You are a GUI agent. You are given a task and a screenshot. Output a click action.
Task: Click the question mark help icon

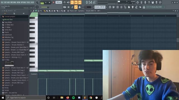click(149, 2)
